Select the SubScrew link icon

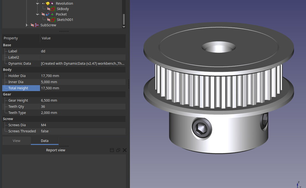click(x=37, y=25)
